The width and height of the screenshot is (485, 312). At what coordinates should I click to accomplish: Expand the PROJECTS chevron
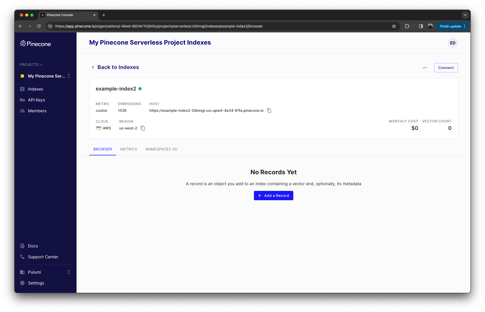coord(41,65)
